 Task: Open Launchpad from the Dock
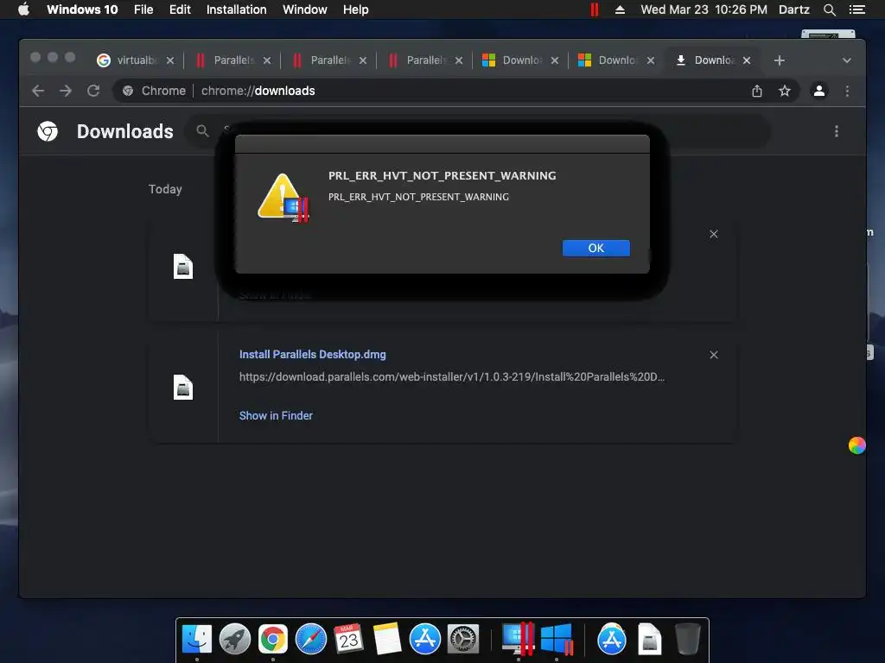pyautogui.click(x=235, y=640)
